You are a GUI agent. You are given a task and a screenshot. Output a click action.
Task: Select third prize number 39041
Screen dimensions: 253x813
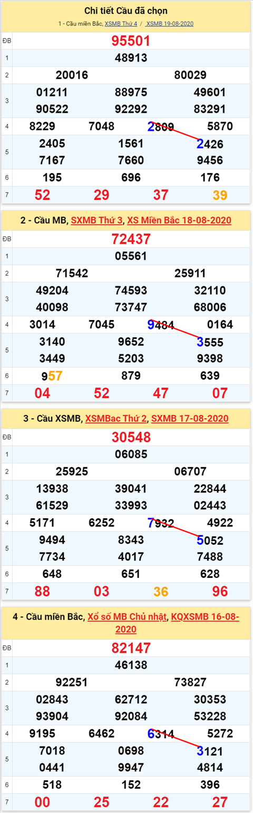(131, 489)
